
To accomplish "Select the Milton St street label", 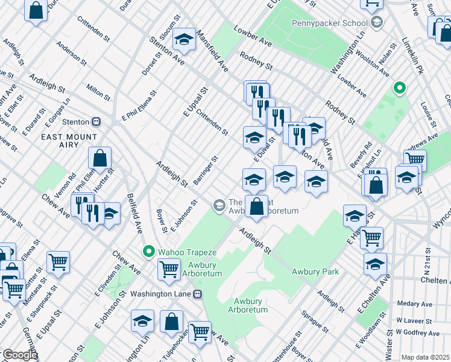I will click(98, 92).
